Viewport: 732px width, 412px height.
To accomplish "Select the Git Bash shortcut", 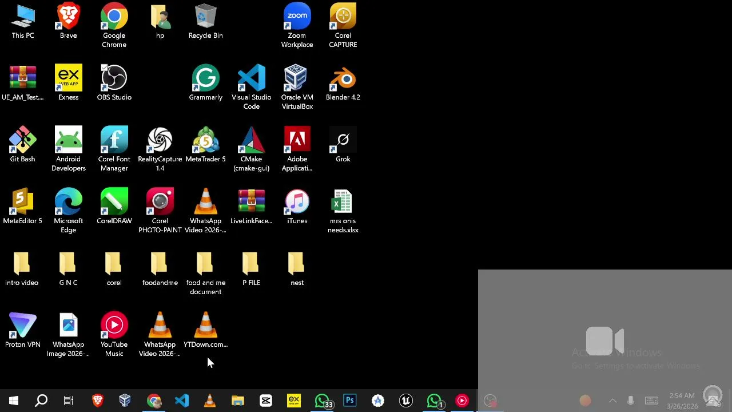I will (x=23, y=145).
